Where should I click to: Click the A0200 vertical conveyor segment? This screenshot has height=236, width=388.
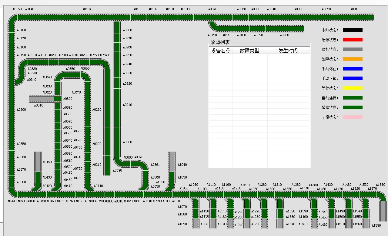click(11, 109)
